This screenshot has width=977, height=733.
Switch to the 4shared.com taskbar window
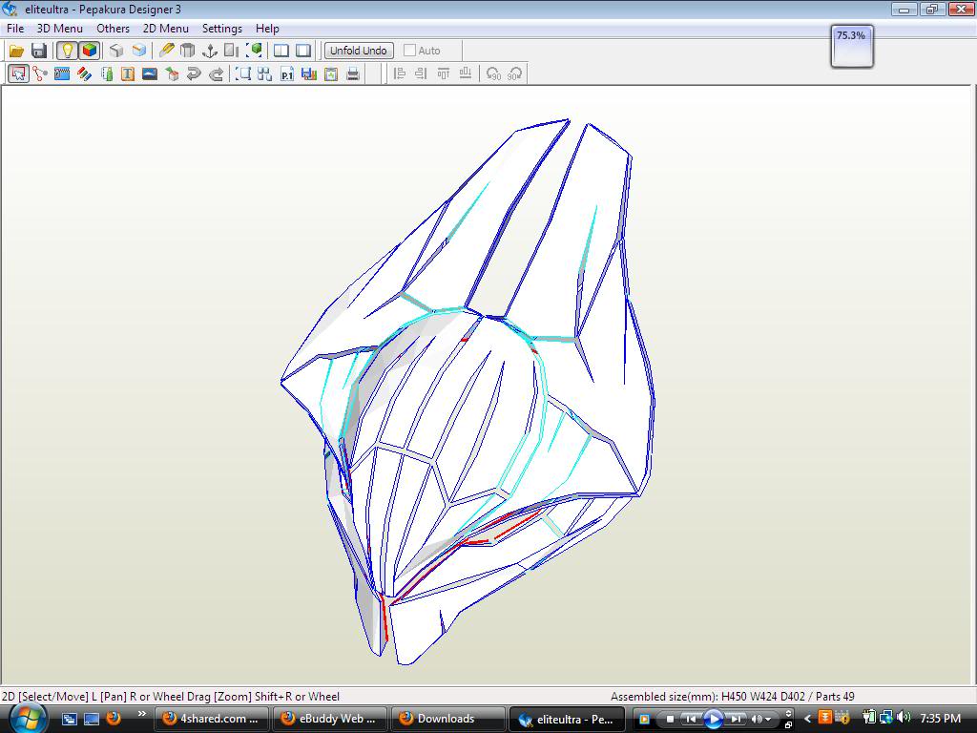click(212, 719)
